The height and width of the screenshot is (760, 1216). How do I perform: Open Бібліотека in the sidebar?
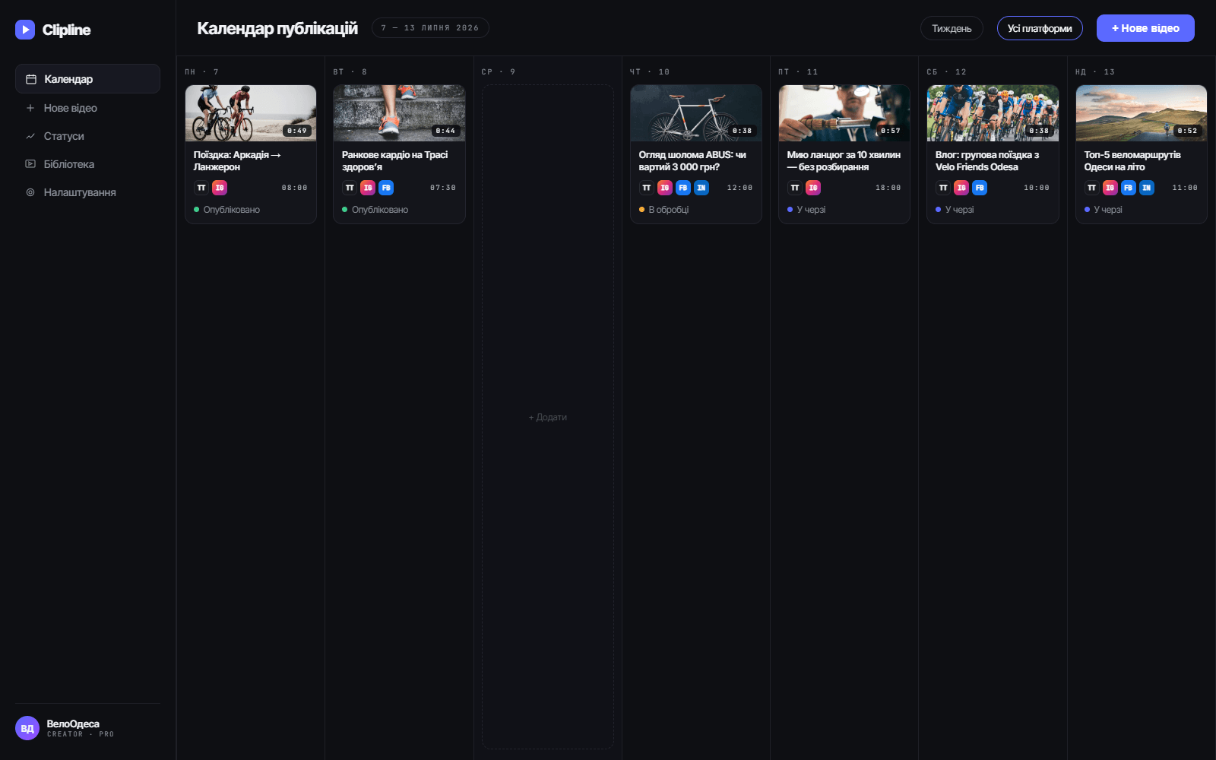click(87, 164)
